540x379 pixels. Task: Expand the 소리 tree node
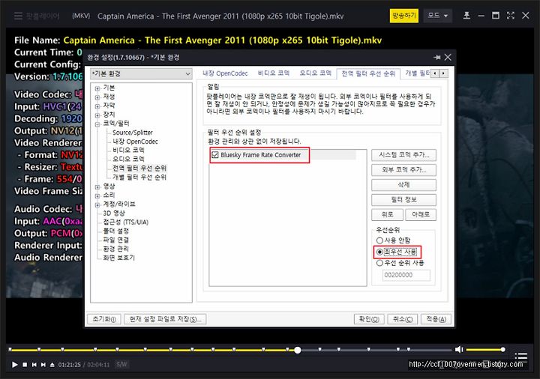point(97,196)
